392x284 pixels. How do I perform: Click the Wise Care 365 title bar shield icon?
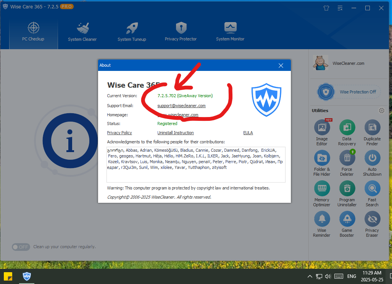tap(5, 7)
